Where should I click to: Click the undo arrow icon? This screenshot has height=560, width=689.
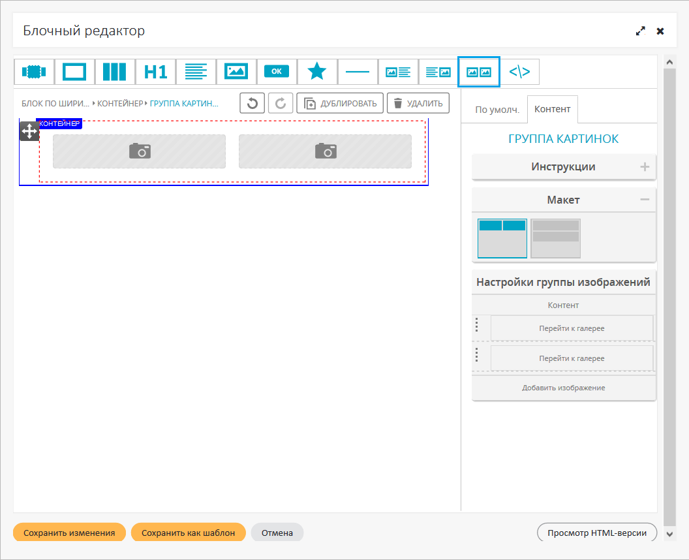253,103
